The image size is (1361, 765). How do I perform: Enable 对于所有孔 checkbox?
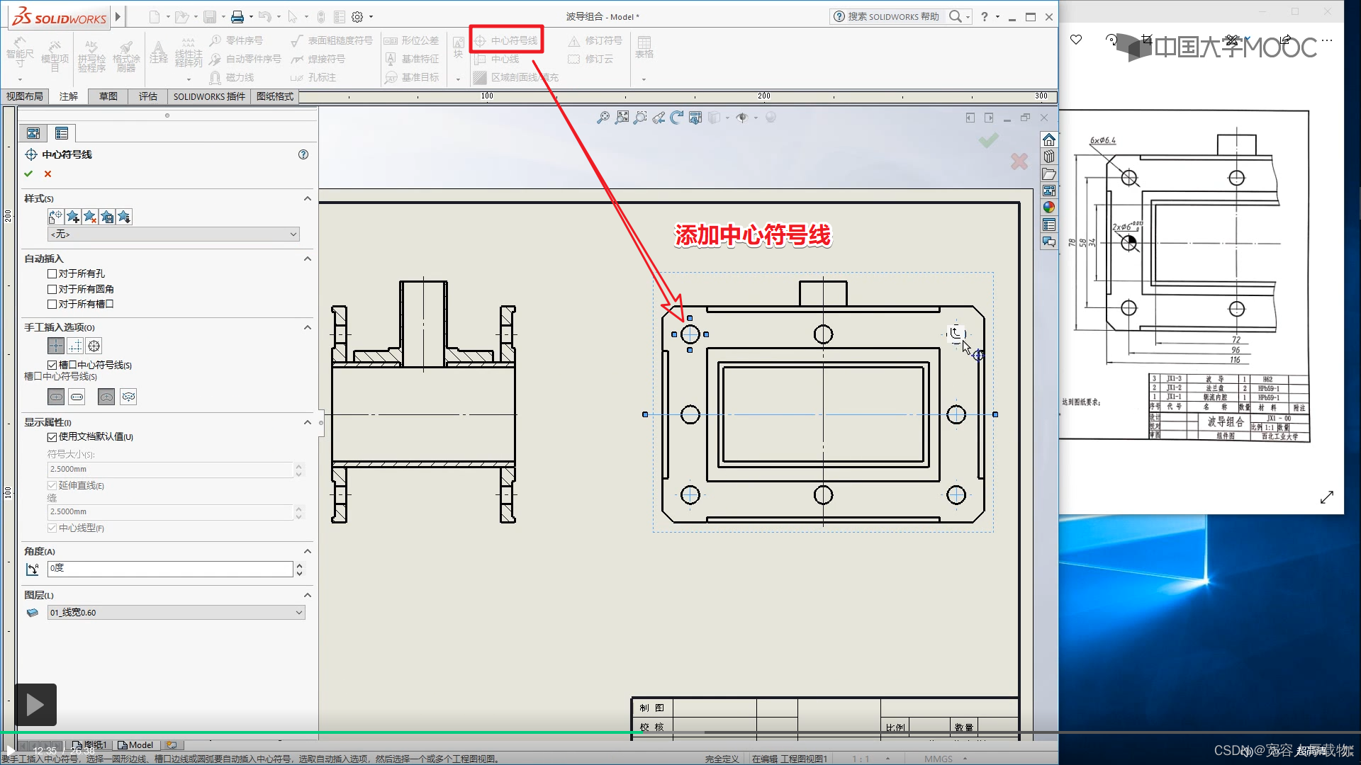click(x=52, y=273)
